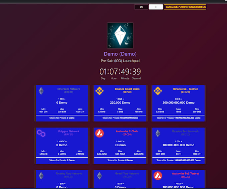This screenshot has height=189, width=227.
Task: Click the Avalanche Fuji Testnet logo icon
Action: [x=158, y=176]
